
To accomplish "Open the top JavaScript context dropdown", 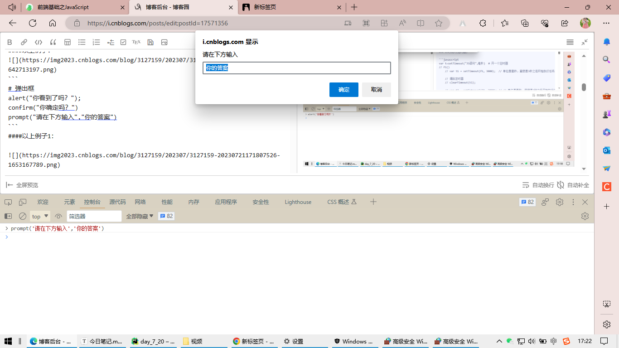I will tap(40, 216).
